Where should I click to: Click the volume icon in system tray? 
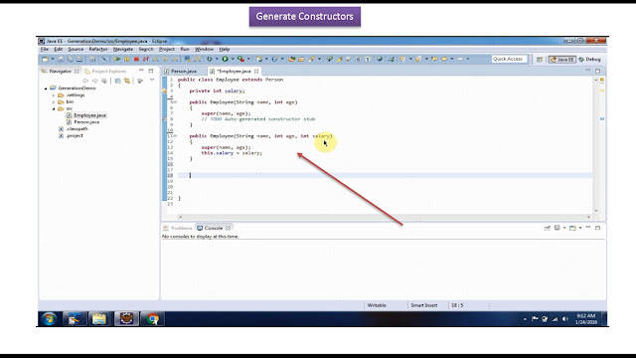(565, 319)
